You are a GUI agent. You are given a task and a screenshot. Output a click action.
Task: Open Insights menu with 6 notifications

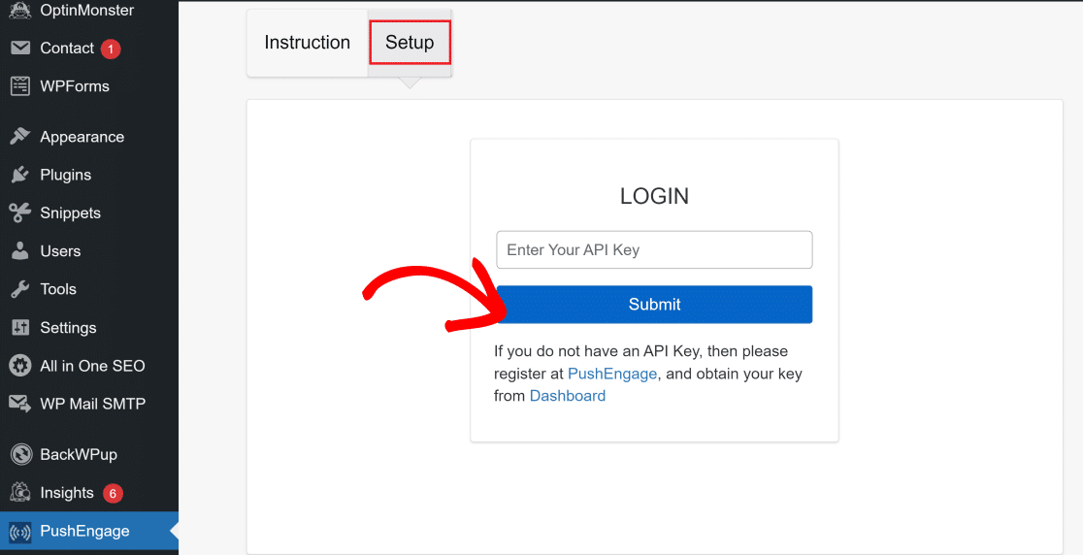(x=67, y=493)
